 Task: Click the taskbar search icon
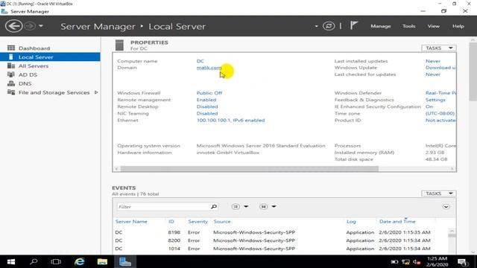point(34,261)
